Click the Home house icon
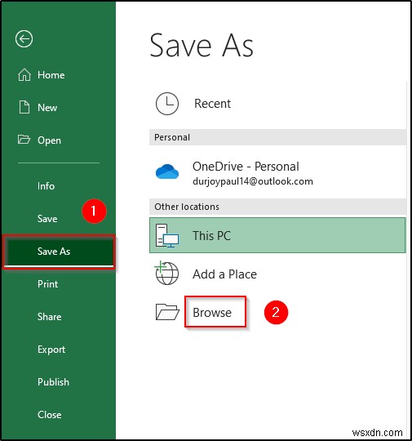Screen dimensions: 412x441 coord(24,75)
